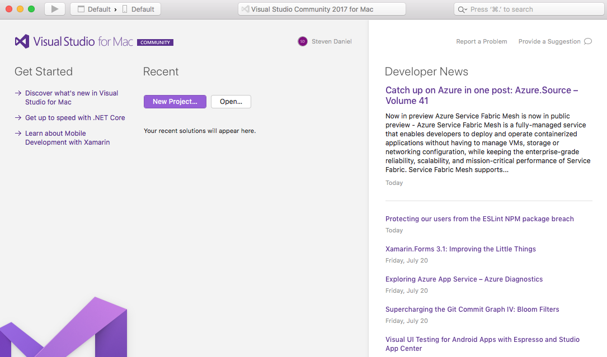Click the COMMUNITY edition badge

tap(155, 42)
